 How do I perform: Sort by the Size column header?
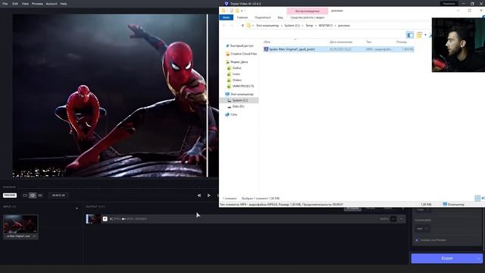coord(401,42)
